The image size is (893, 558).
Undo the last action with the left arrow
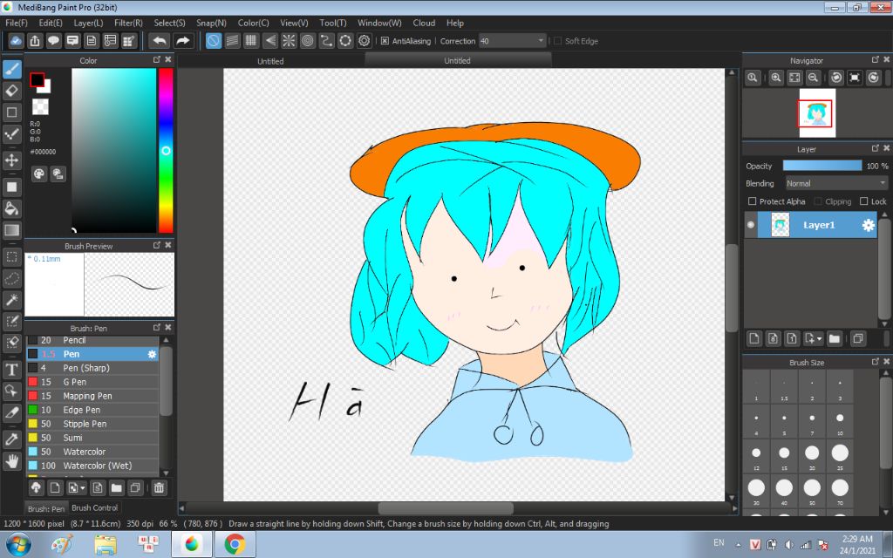(x=160, y=41)
